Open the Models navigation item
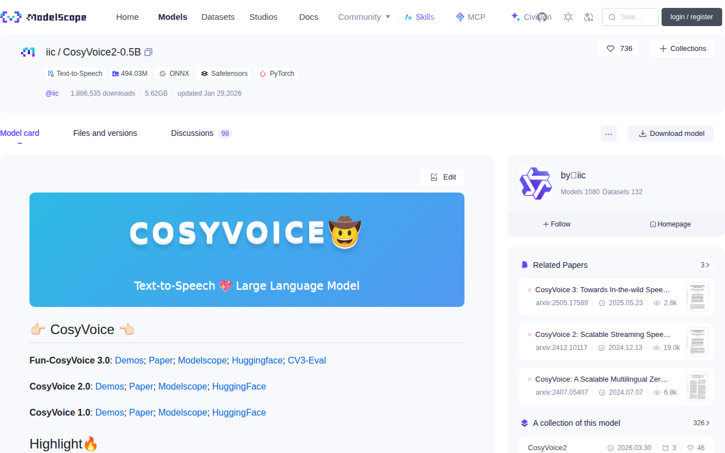This screenshot has height=453, width=725. (173, 17)
